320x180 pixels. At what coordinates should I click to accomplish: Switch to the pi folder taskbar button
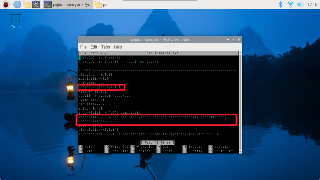pyautogui.click(x=100, y=4)
